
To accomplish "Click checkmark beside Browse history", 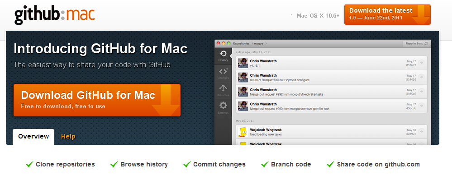I will (x=114, y=164).
